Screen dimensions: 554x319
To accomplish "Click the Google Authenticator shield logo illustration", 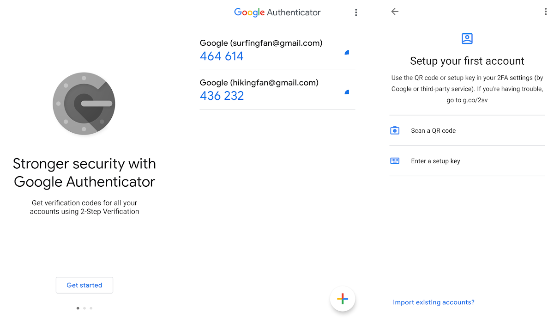I will (84, 104).
